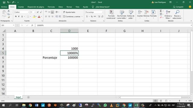Switch to the Datos tab

tap(61, 7)
